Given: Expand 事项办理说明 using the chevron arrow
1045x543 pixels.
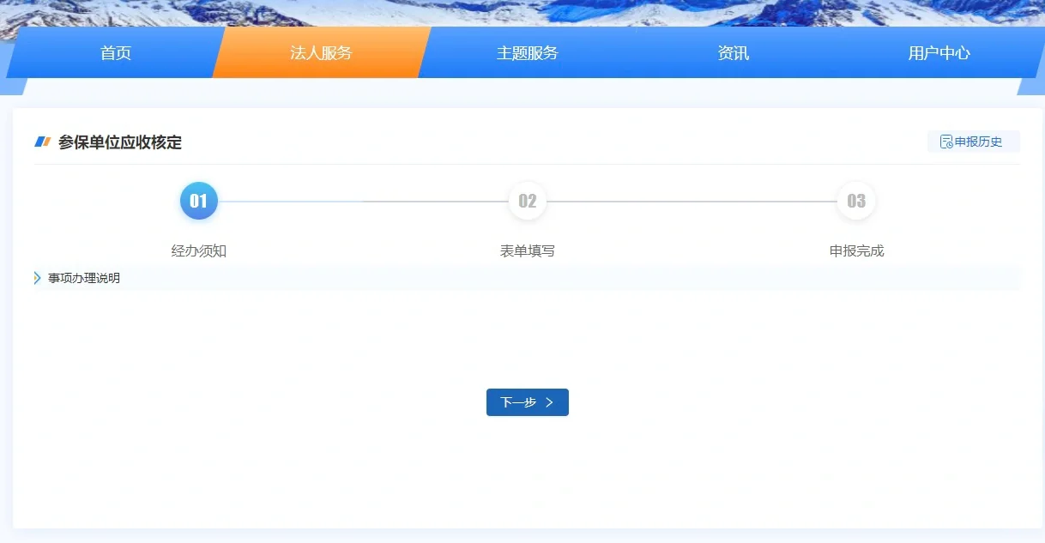Looking at the screenshot, I should (38, 278).
